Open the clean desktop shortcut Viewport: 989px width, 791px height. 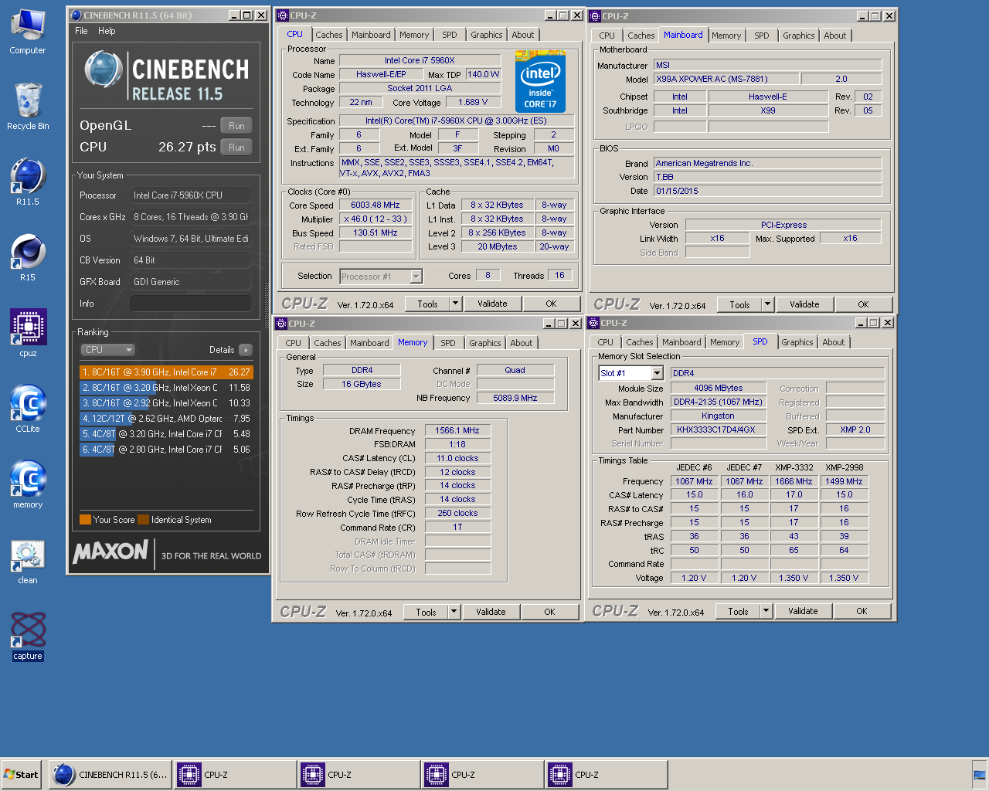click(x=28, y=561)
